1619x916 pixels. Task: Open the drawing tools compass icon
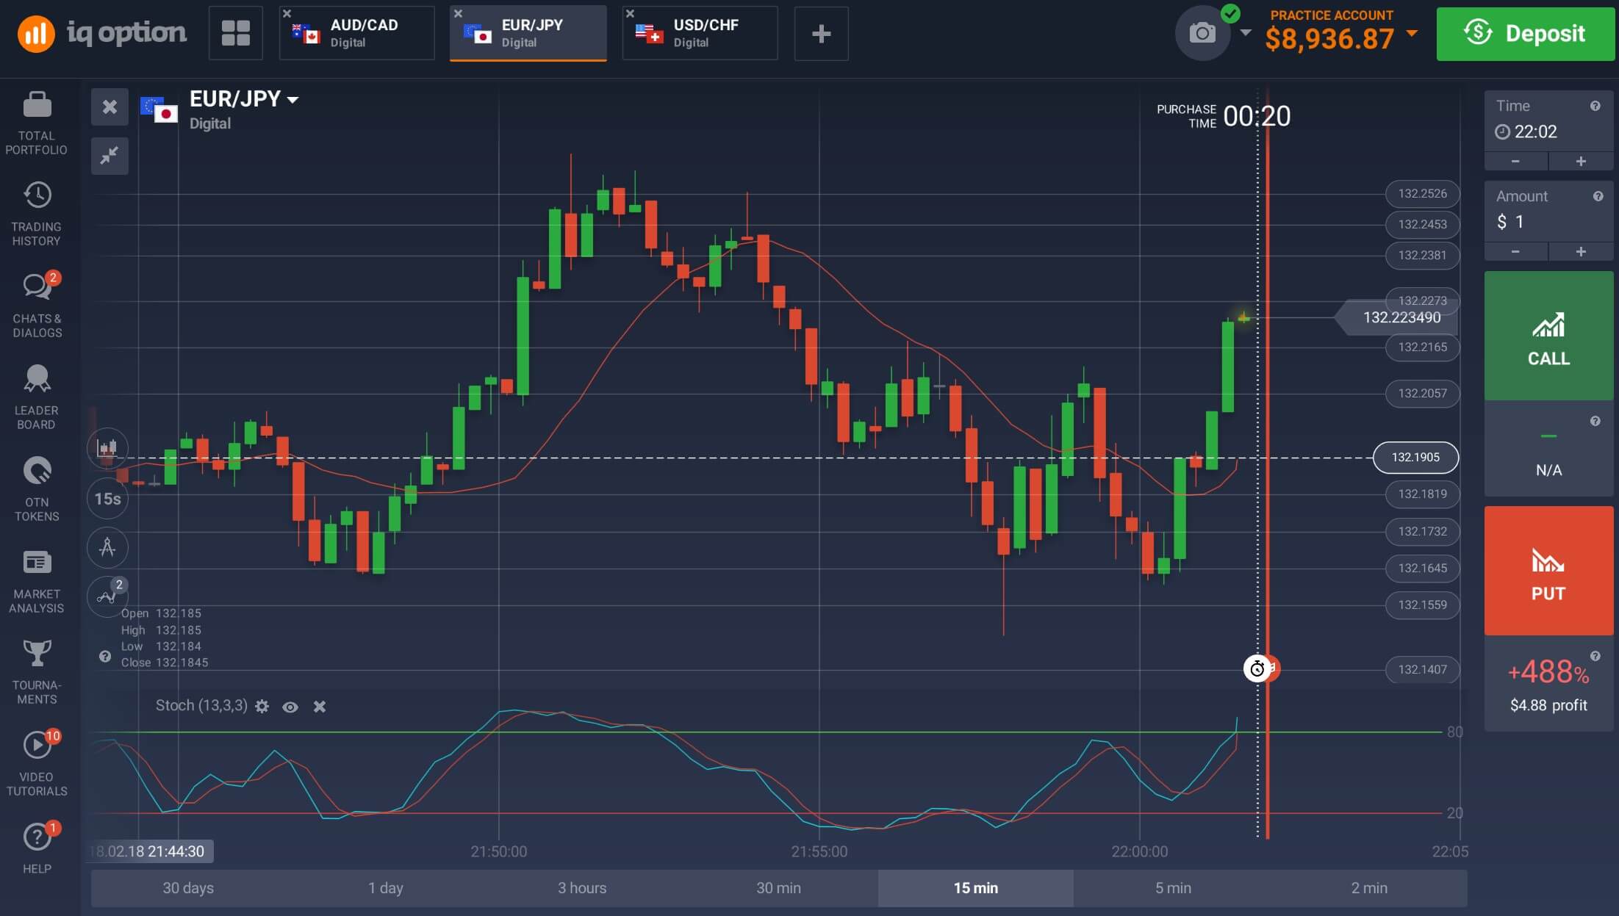click(107, 547)
